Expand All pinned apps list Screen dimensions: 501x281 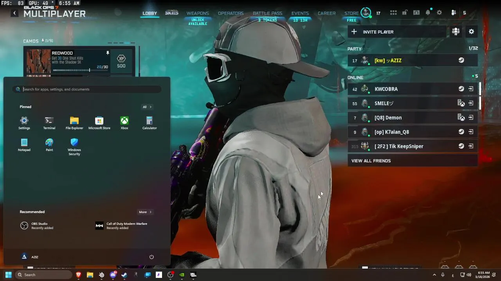(147, 107)
